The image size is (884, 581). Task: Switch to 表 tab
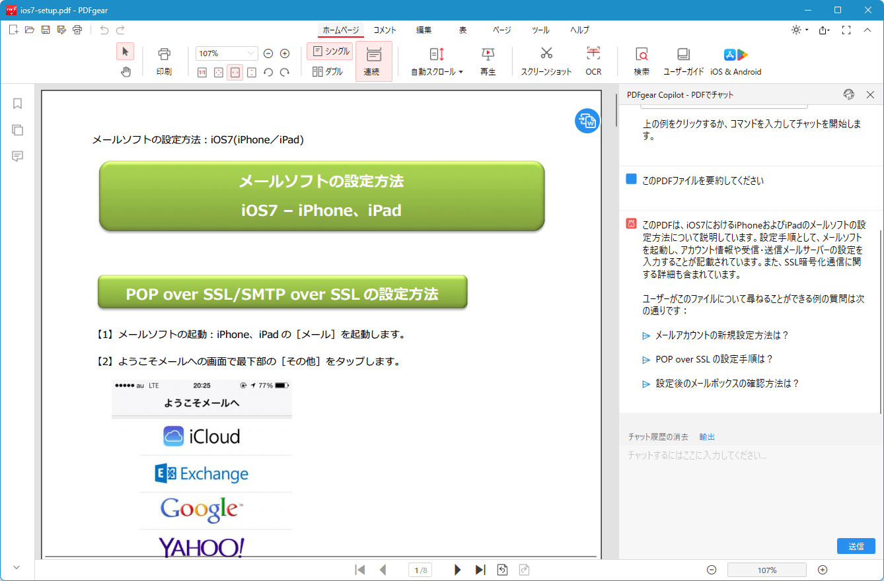click(x=463, y=30)
